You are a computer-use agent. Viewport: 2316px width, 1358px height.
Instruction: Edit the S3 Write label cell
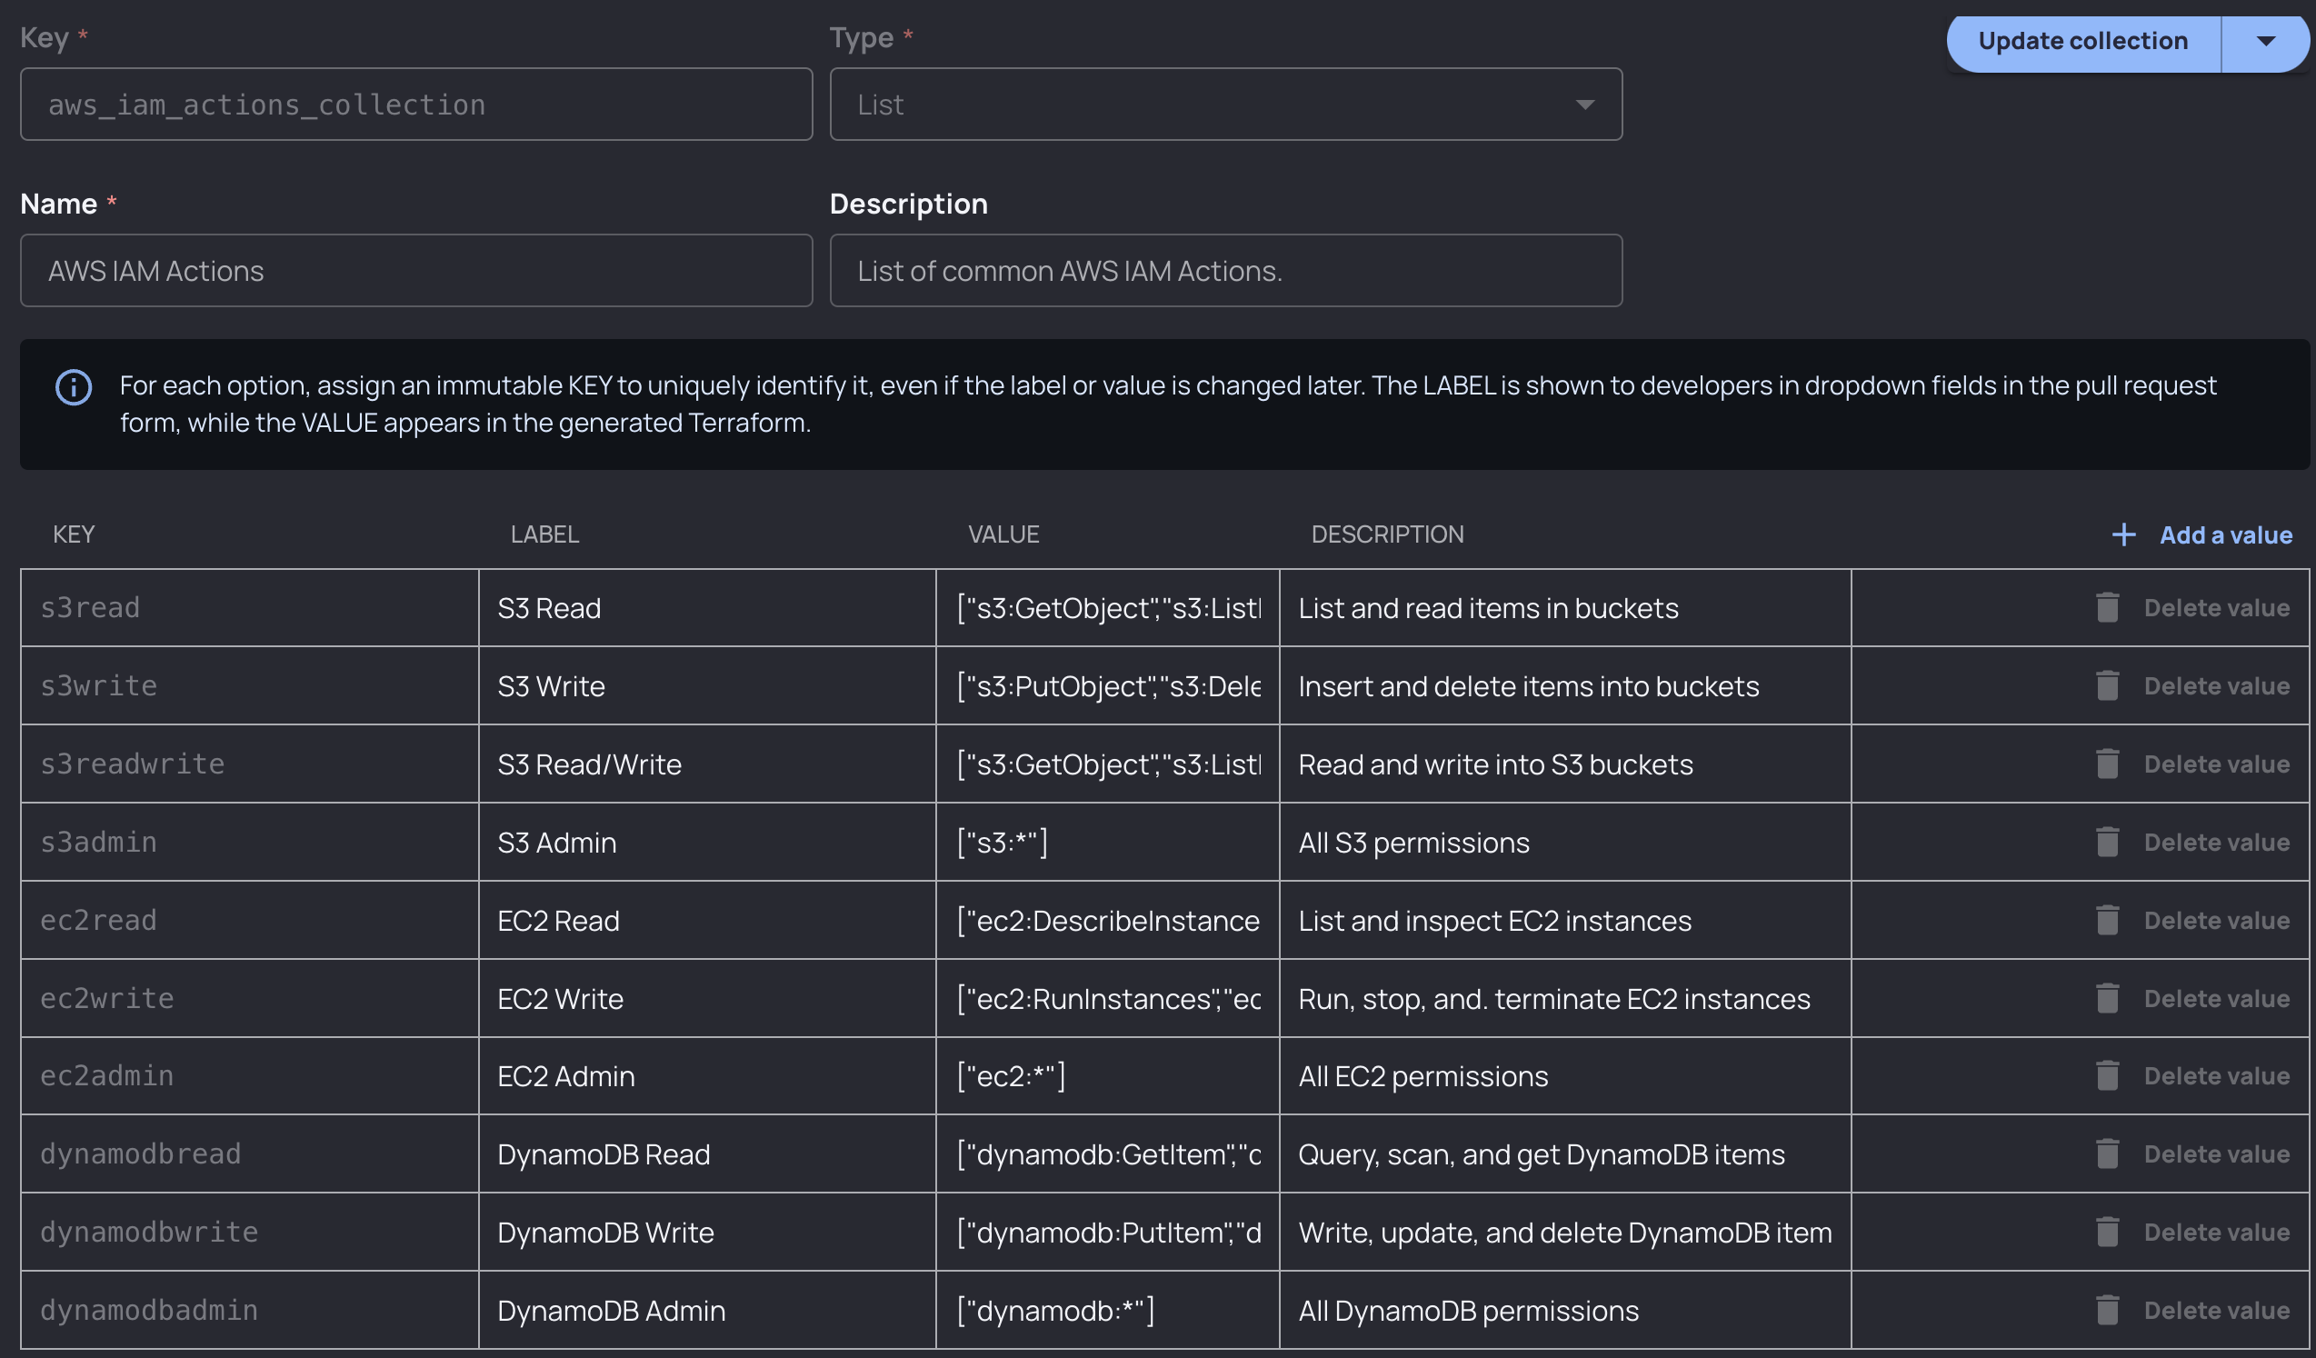pos(707,685)
